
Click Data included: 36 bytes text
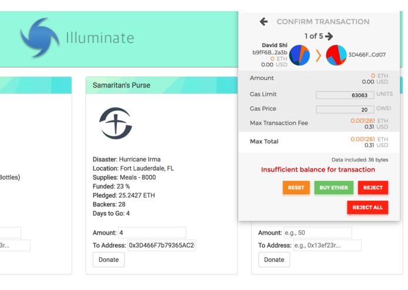360,160
